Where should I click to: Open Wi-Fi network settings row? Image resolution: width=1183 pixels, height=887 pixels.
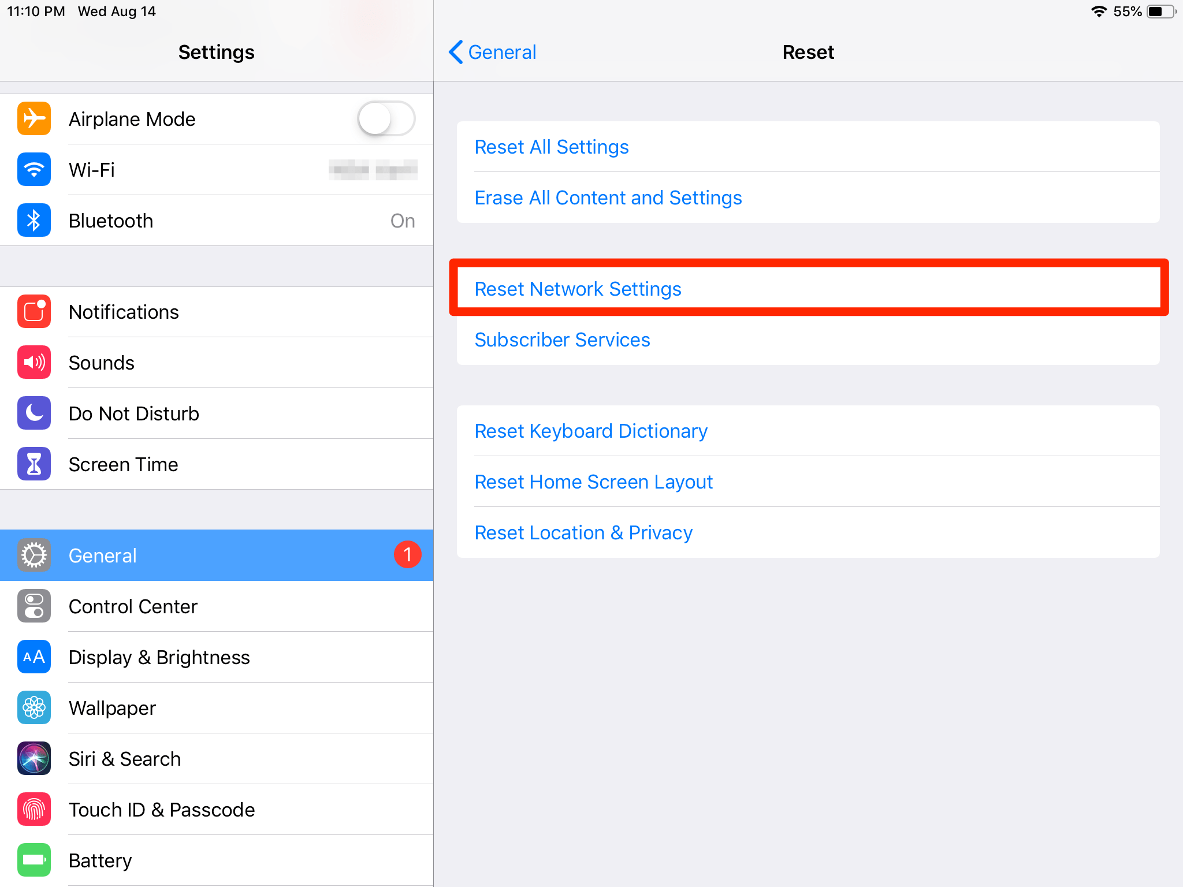(217, 169)
